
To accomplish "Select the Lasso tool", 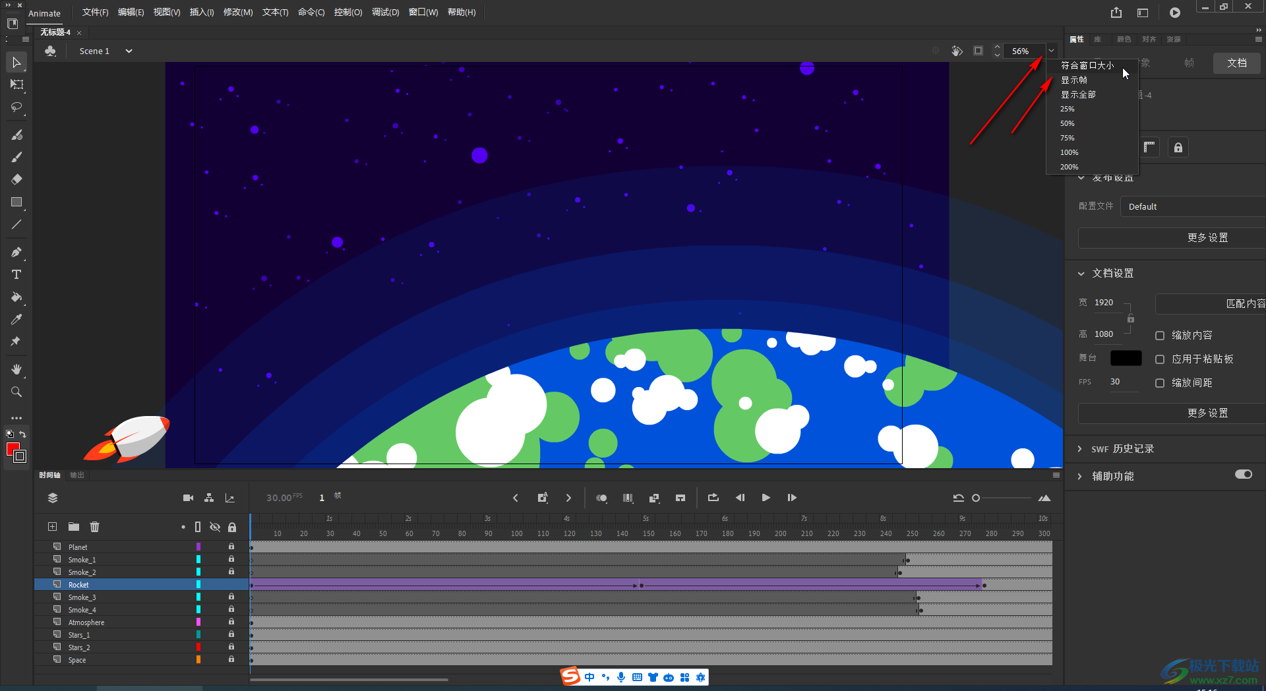I will coord(16,107).
